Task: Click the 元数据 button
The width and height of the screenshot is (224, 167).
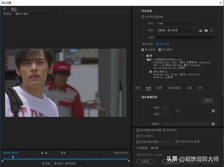Action: (x=145, y=161)
